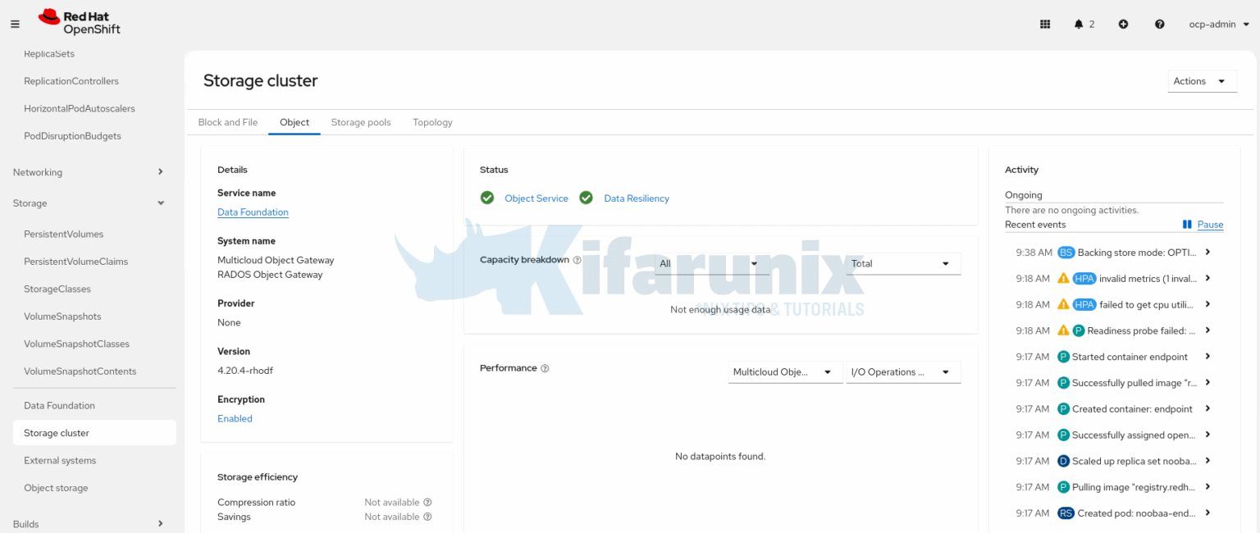
Task: Expand the Pulling image event
Action: point(1207,487)
